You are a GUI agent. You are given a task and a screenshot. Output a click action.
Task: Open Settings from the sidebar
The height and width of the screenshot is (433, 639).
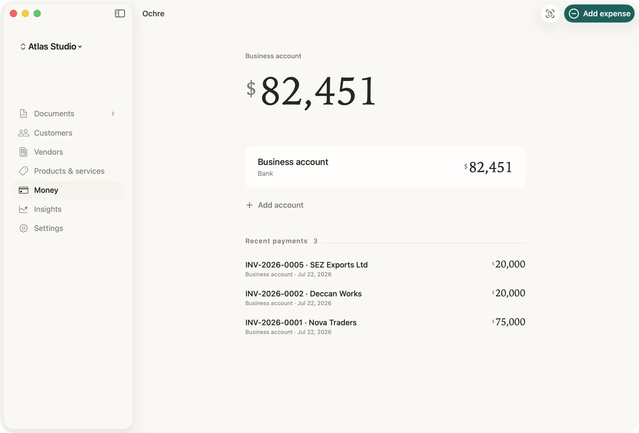[68, 228]
